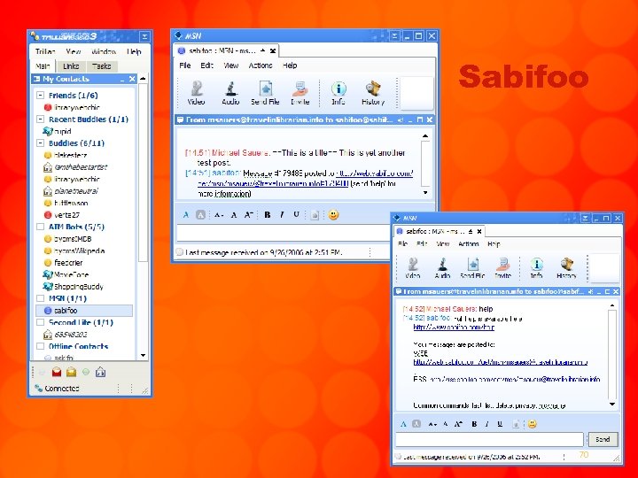This screenshot has width=638, height=478.
Task: Open the smiley emoticon picker in front MSN window
Action: (532, 424)
